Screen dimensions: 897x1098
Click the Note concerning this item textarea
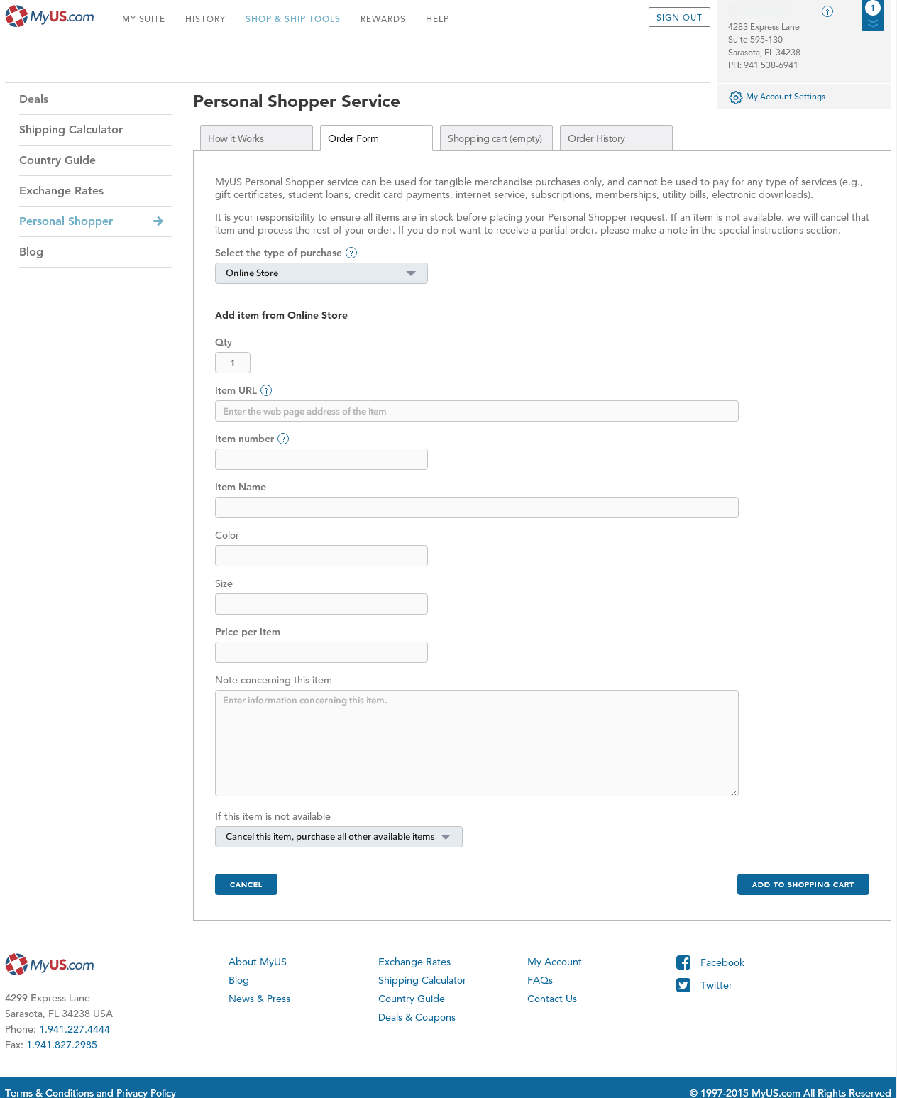[x=476, y=742]
